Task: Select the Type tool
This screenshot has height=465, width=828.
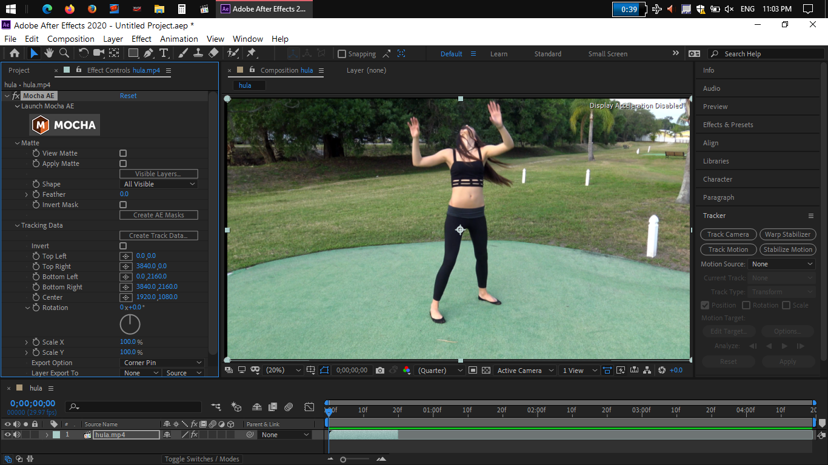Action: 164,53
